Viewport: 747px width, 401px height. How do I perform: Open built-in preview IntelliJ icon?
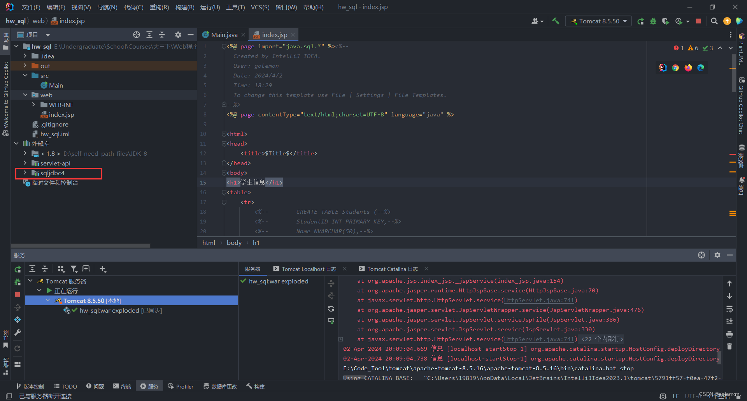coord(663,68)
